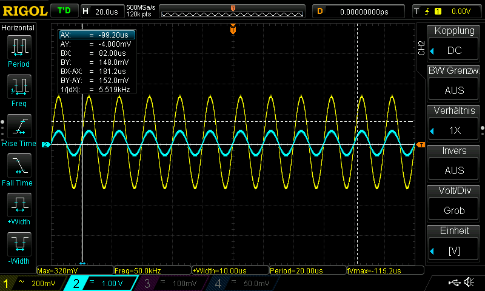Click the Freq=50.0kHz measurement
This screenshot has width=485, height=291.
point(153,270)
